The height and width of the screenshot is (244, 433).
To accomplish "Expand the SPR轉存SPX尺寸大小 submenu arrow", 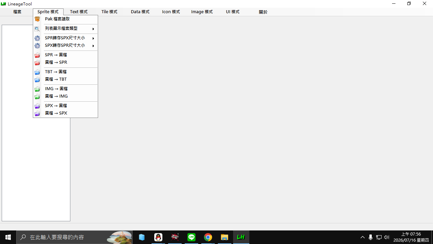I will (93, 38).
